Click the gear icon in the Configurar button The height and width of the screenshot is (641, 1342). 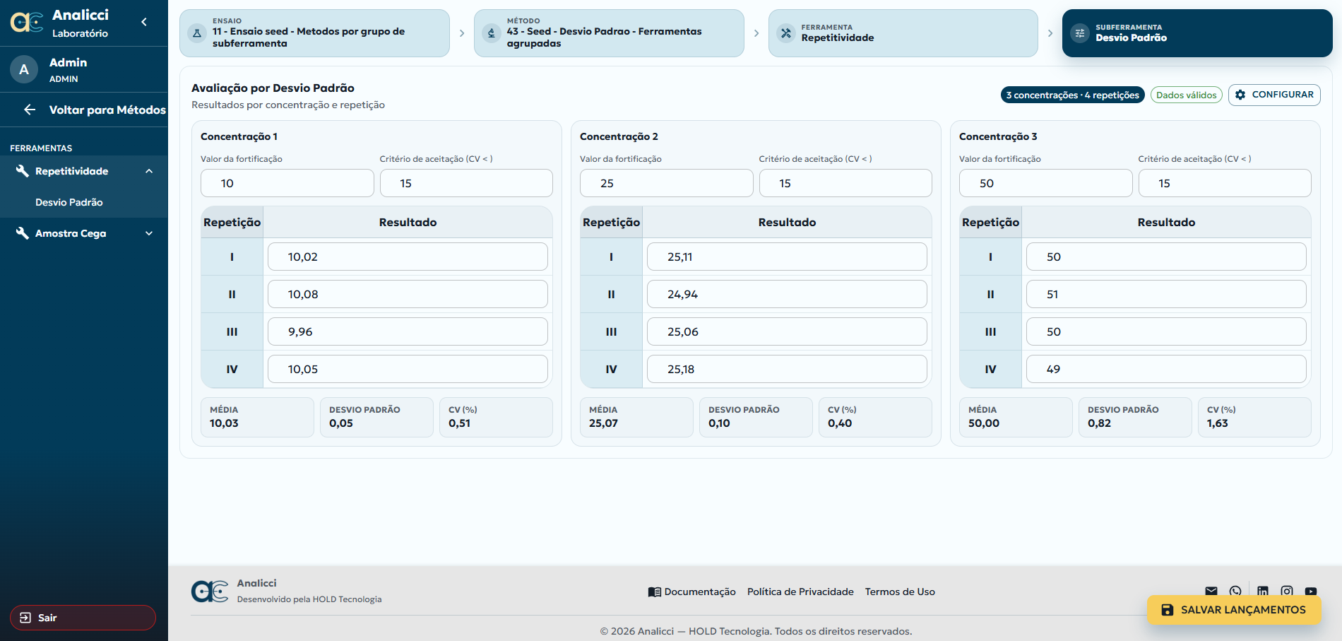pyautogui.click(x=1240, y=95)
